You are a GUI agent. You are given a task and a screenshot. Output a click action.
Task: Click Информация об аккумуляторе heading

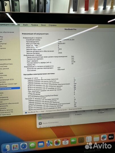coord(35,34)
